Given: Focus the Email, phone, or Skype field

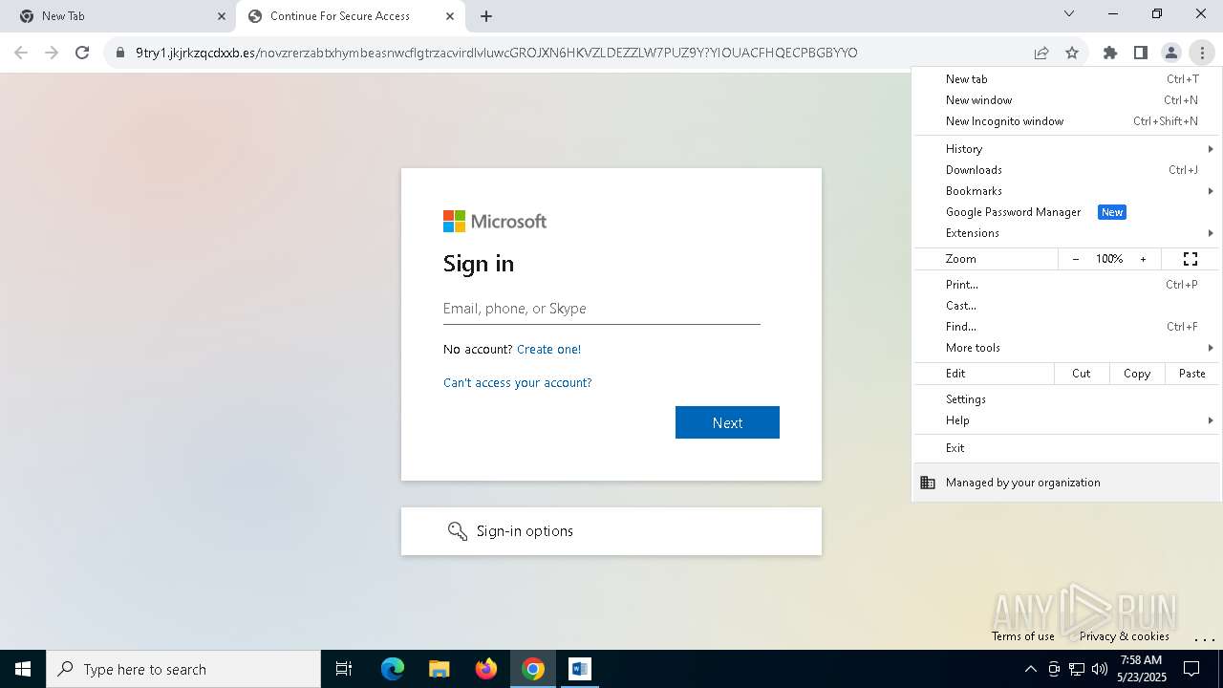Looking at the screenshot, I should (x=602, y=309).
